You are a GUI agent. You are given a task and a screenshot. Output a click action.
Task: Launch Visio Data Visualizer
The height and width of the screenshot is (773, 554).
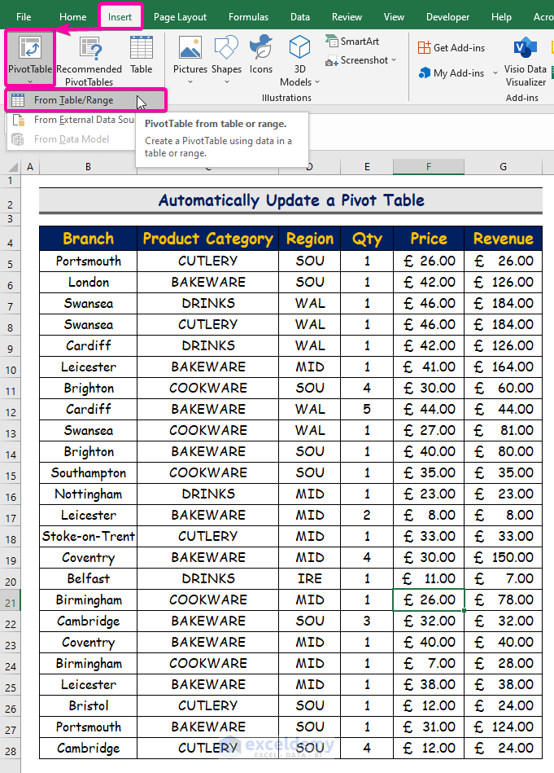click(x=525, y=62)
